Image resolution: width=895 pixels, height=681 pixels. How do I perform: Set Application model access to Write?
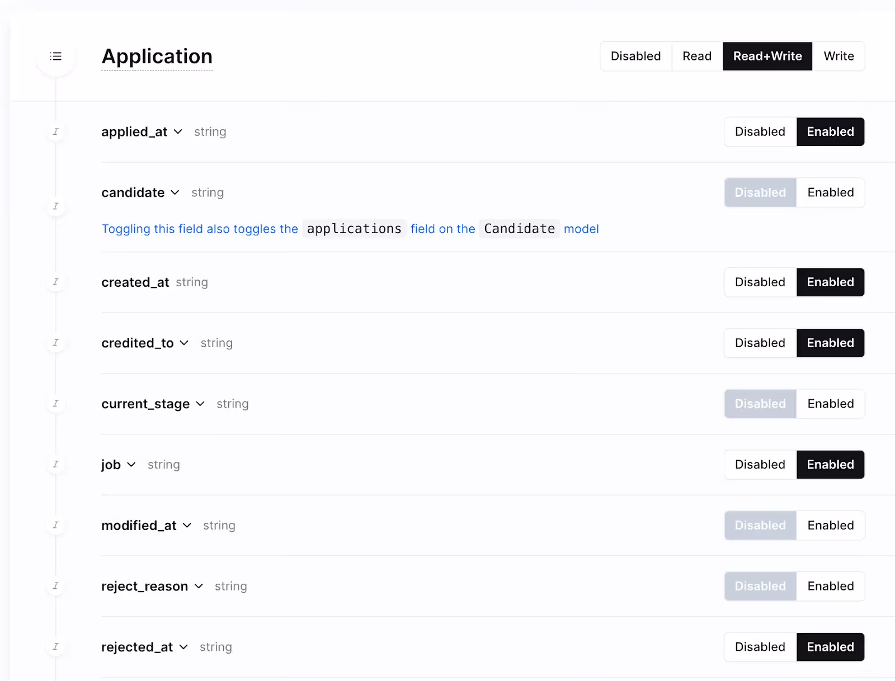[839, 56]
